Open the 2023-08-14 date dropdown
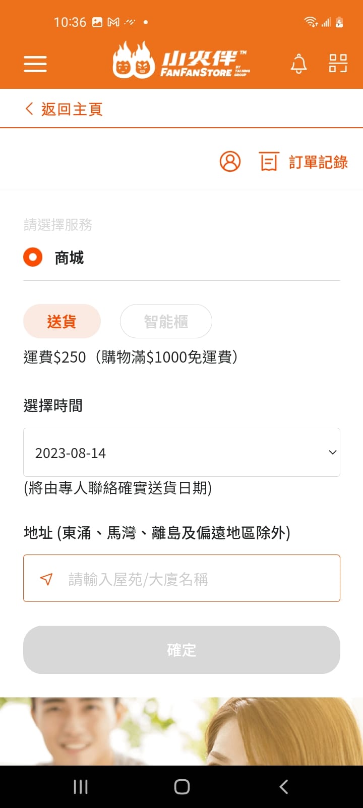363x808 pixels. pos(181,452)
